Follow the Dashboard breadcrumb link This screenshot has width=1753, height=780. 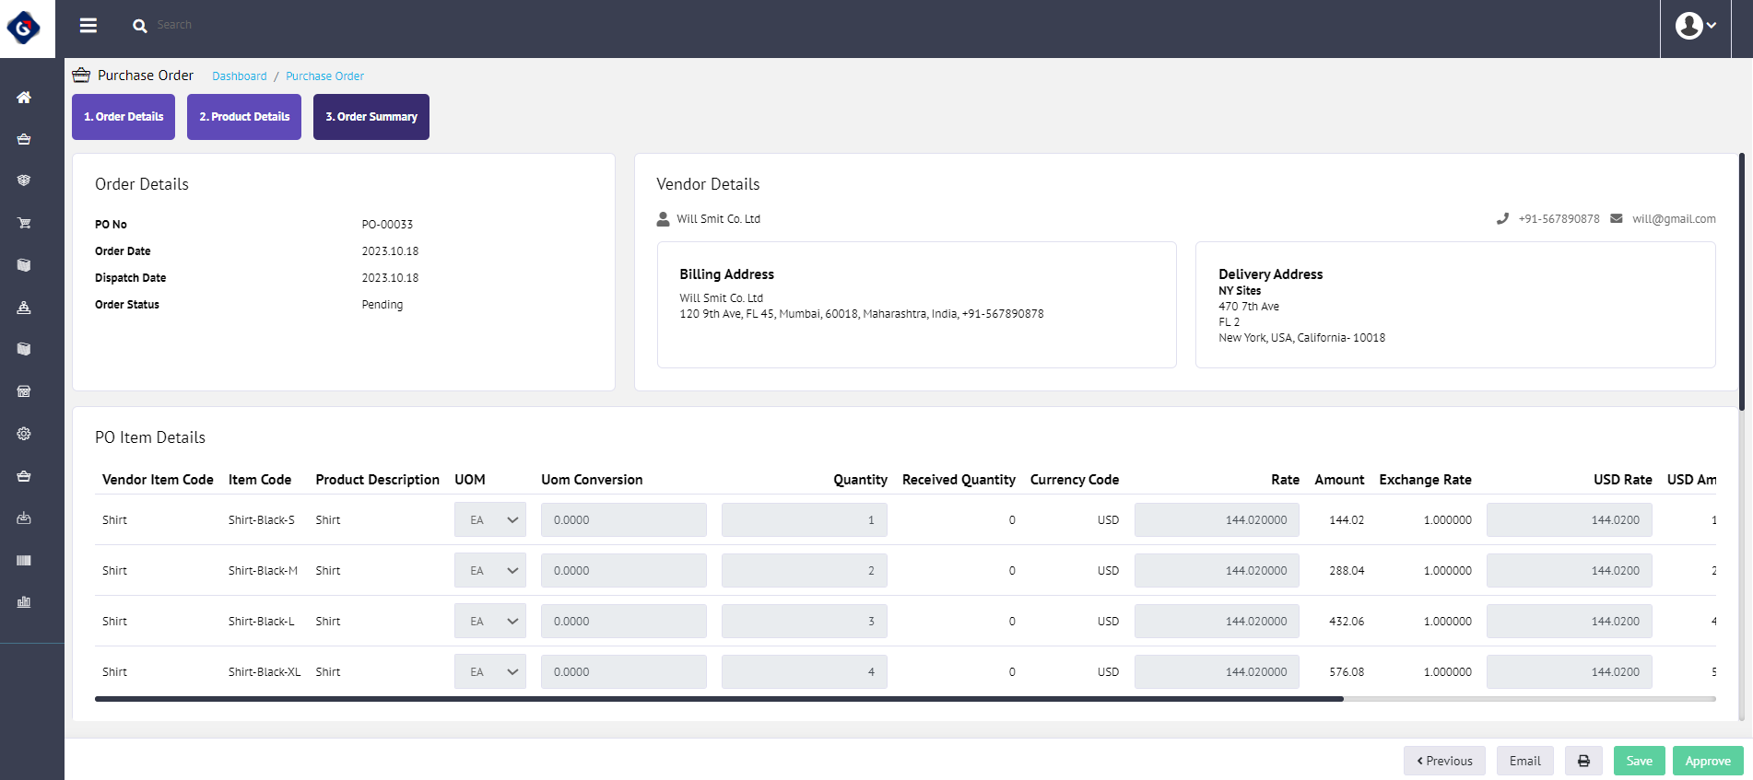[x=240, y=76]
